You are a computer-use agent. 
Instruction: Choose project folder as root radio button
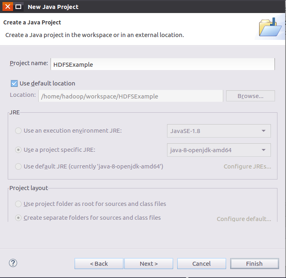[18, 204]
